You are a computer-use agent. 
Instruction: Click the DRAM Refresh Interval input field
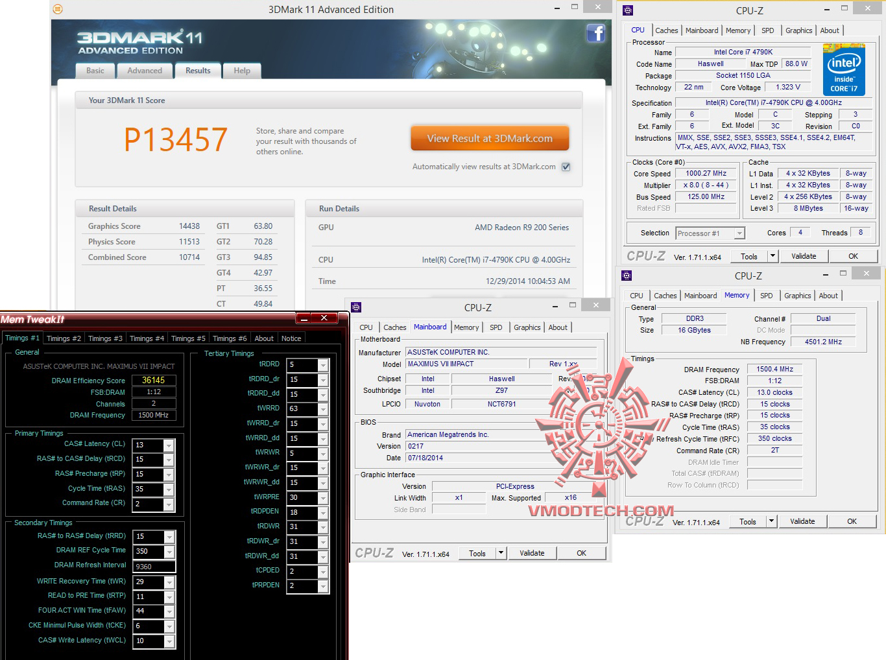(x=154, y=567)
